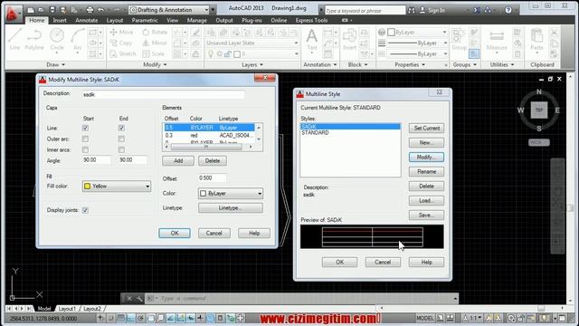Open the Insert ribbon tab

pyautogui.click(x=60, y=20)
